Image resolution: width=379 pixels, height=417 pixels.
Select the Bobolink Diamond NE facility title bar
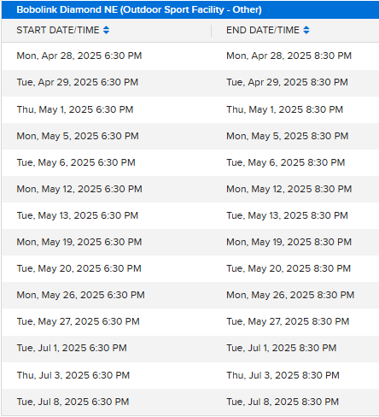pos(190,9)
